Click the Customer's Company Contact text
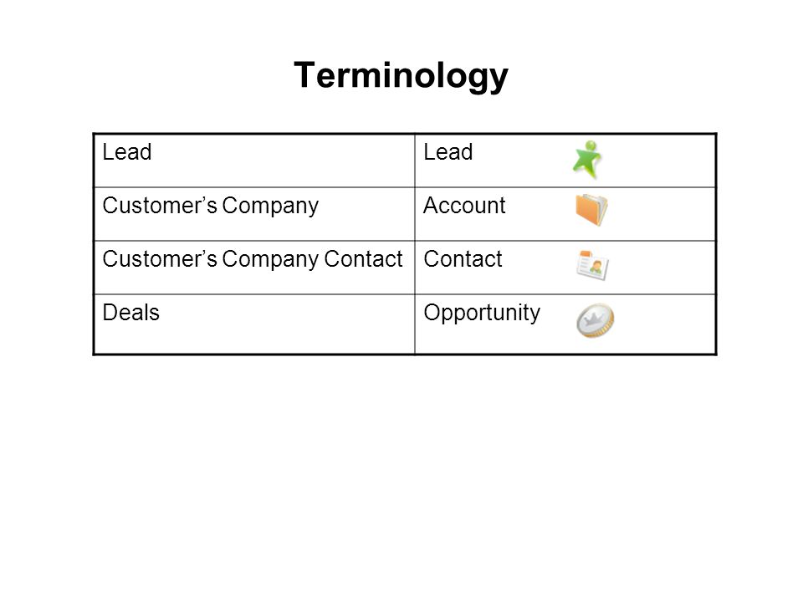Viewport: 803px width, 602px height. pos(253,259)
